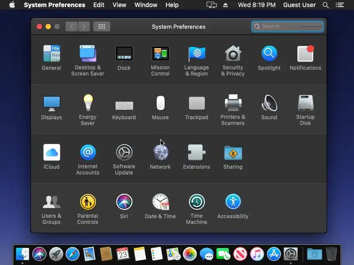
Task: Open the Sound preferences pane
Action: [269, 107]
